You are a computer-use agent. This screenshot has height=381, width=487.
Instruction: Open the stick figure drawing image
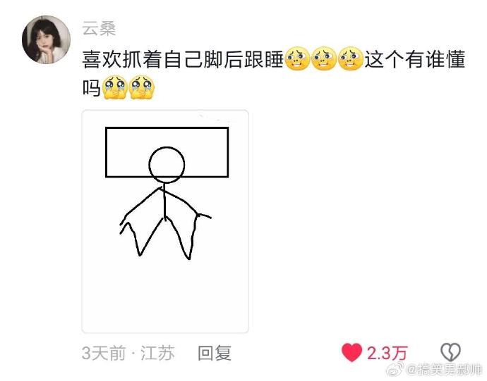(x=165, y=221)
